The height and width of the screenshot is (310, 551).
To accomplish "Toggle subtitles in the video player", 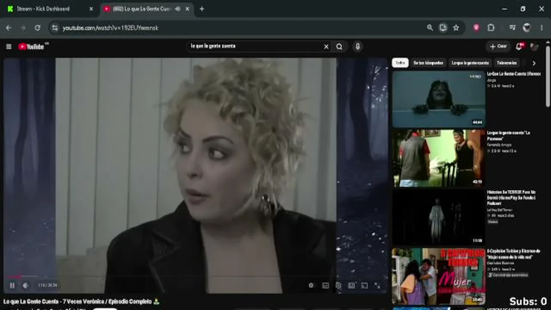I will (x=325, y=285).
